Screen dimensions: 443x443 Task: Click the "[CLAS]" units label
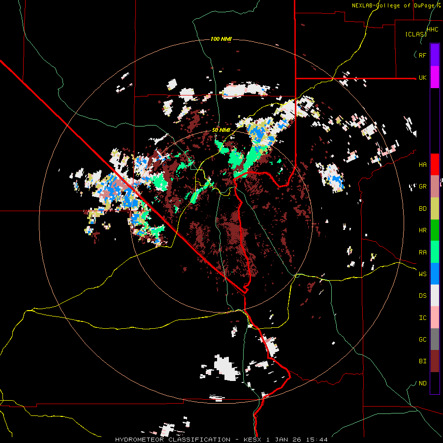pyautogui.click(x=416, y=34)
